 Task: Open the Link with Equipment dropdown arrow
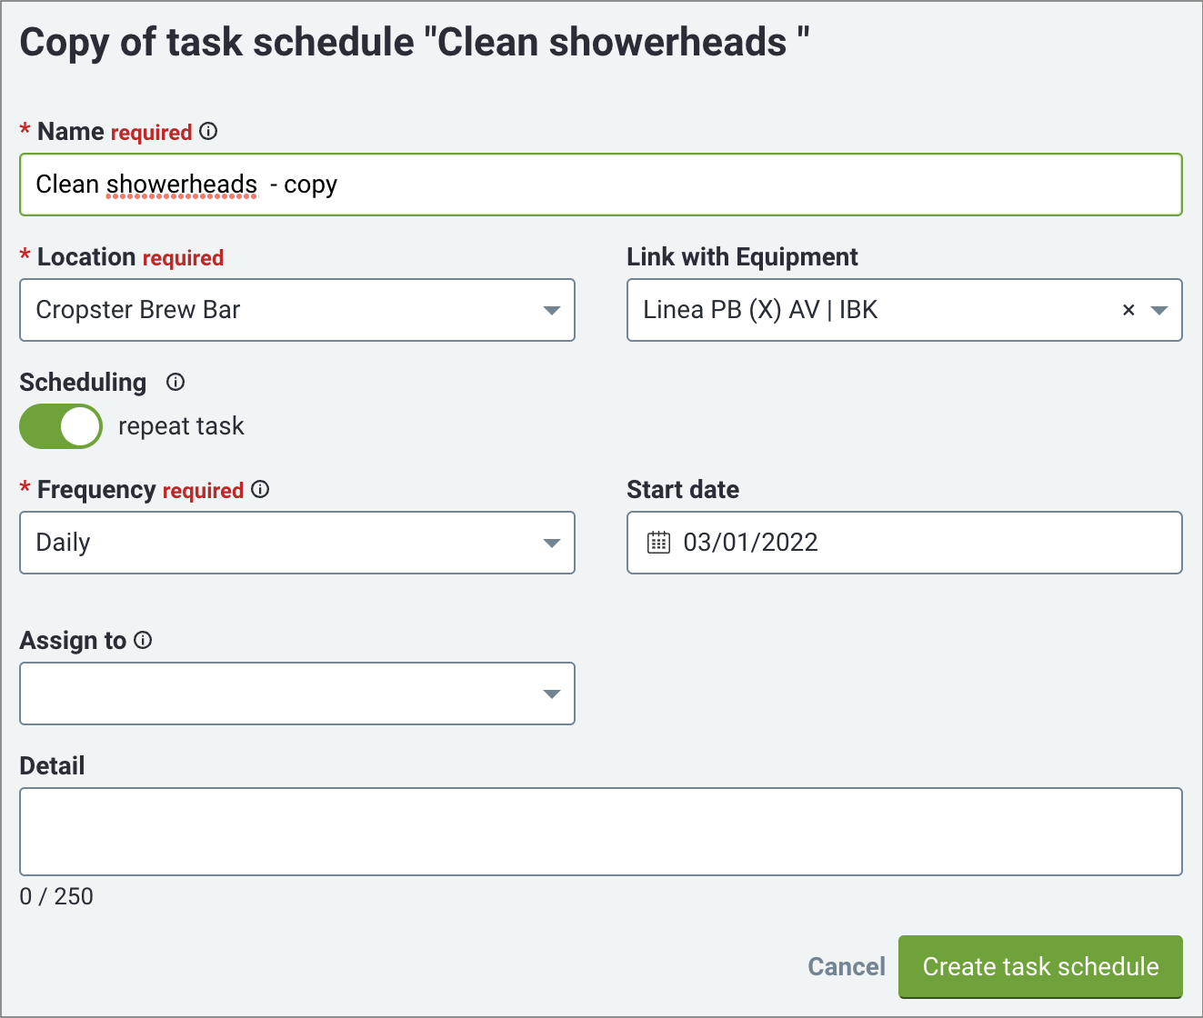[x=1158, y=311]
